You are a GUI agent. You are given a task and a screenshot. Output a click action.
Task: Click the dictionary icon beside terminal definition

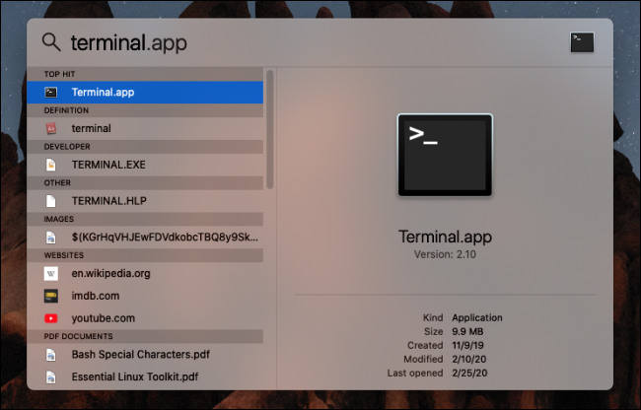[x=51, y=128]
